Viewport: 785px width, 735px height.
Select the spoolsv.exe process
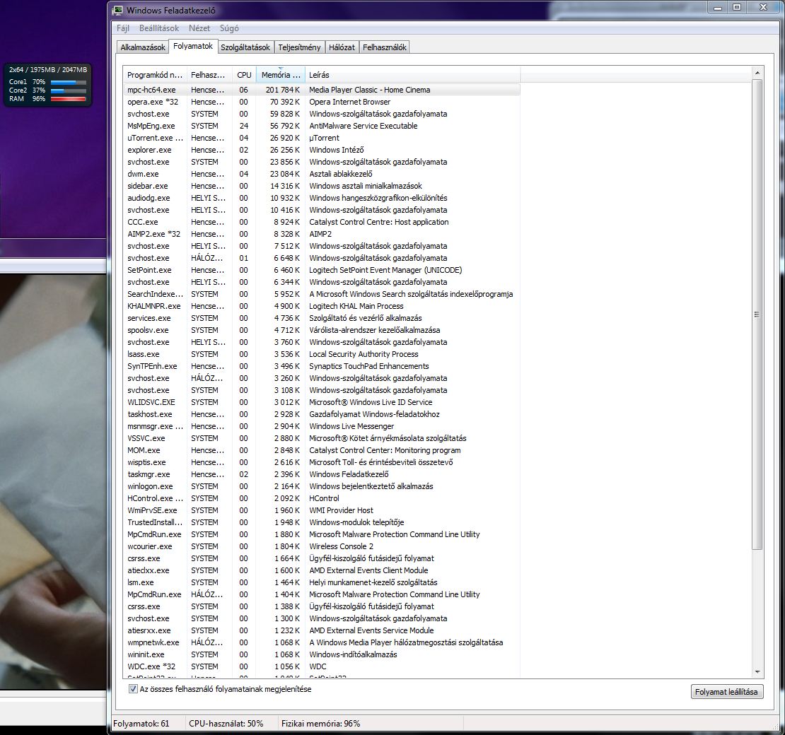tap(322, 330)
